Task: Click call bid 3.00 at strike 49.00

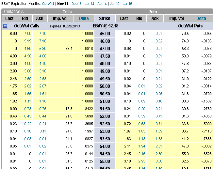Action: (28, 71)
